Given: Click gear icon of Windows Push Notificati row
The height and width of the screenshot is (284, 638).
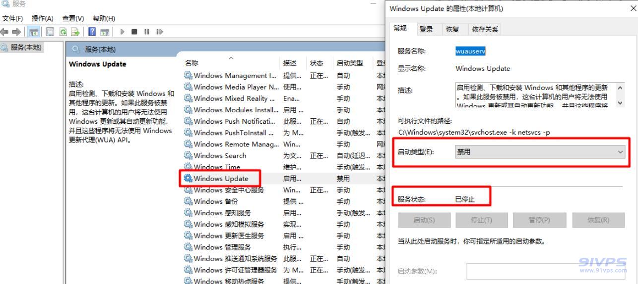Looking at the screenshot, I should tap(188, 121).
